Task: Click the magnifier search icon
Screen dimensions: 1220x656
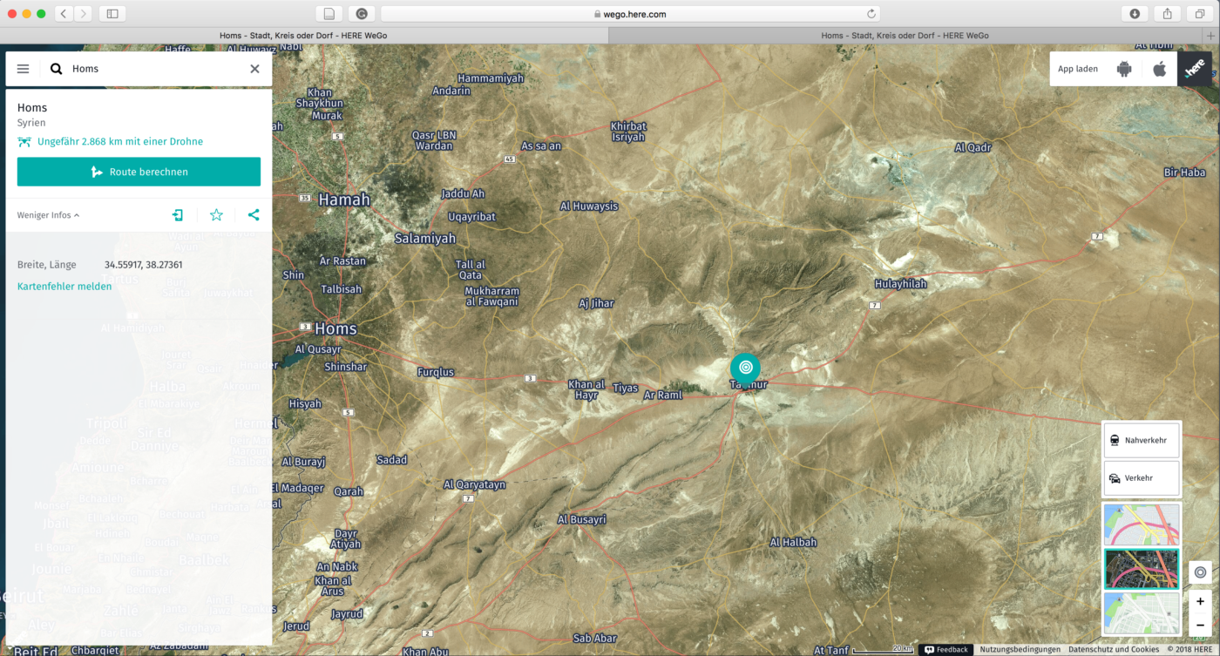Action: coord(57,69)
